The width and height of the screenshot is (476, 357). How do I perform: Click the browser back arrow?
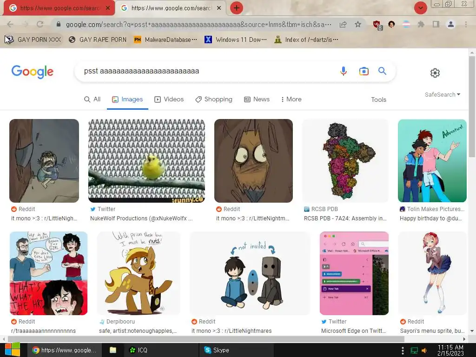click(x=10, y=24)
